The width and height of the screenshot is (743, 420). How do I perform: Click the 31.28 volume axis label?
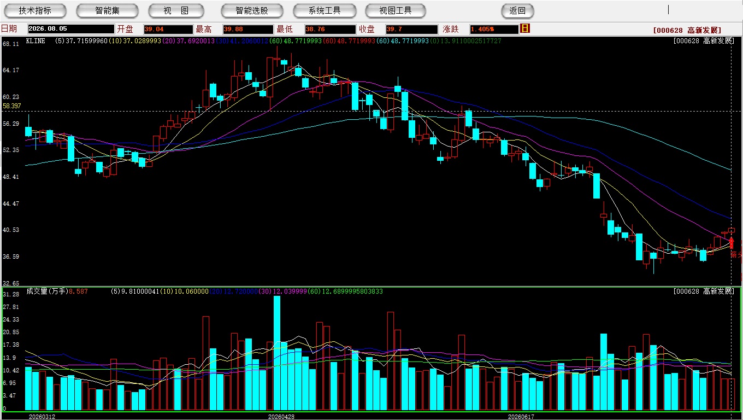click(11, 295)
